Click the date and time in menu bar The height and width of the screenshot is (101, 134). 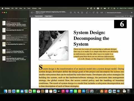coord(126,8)
